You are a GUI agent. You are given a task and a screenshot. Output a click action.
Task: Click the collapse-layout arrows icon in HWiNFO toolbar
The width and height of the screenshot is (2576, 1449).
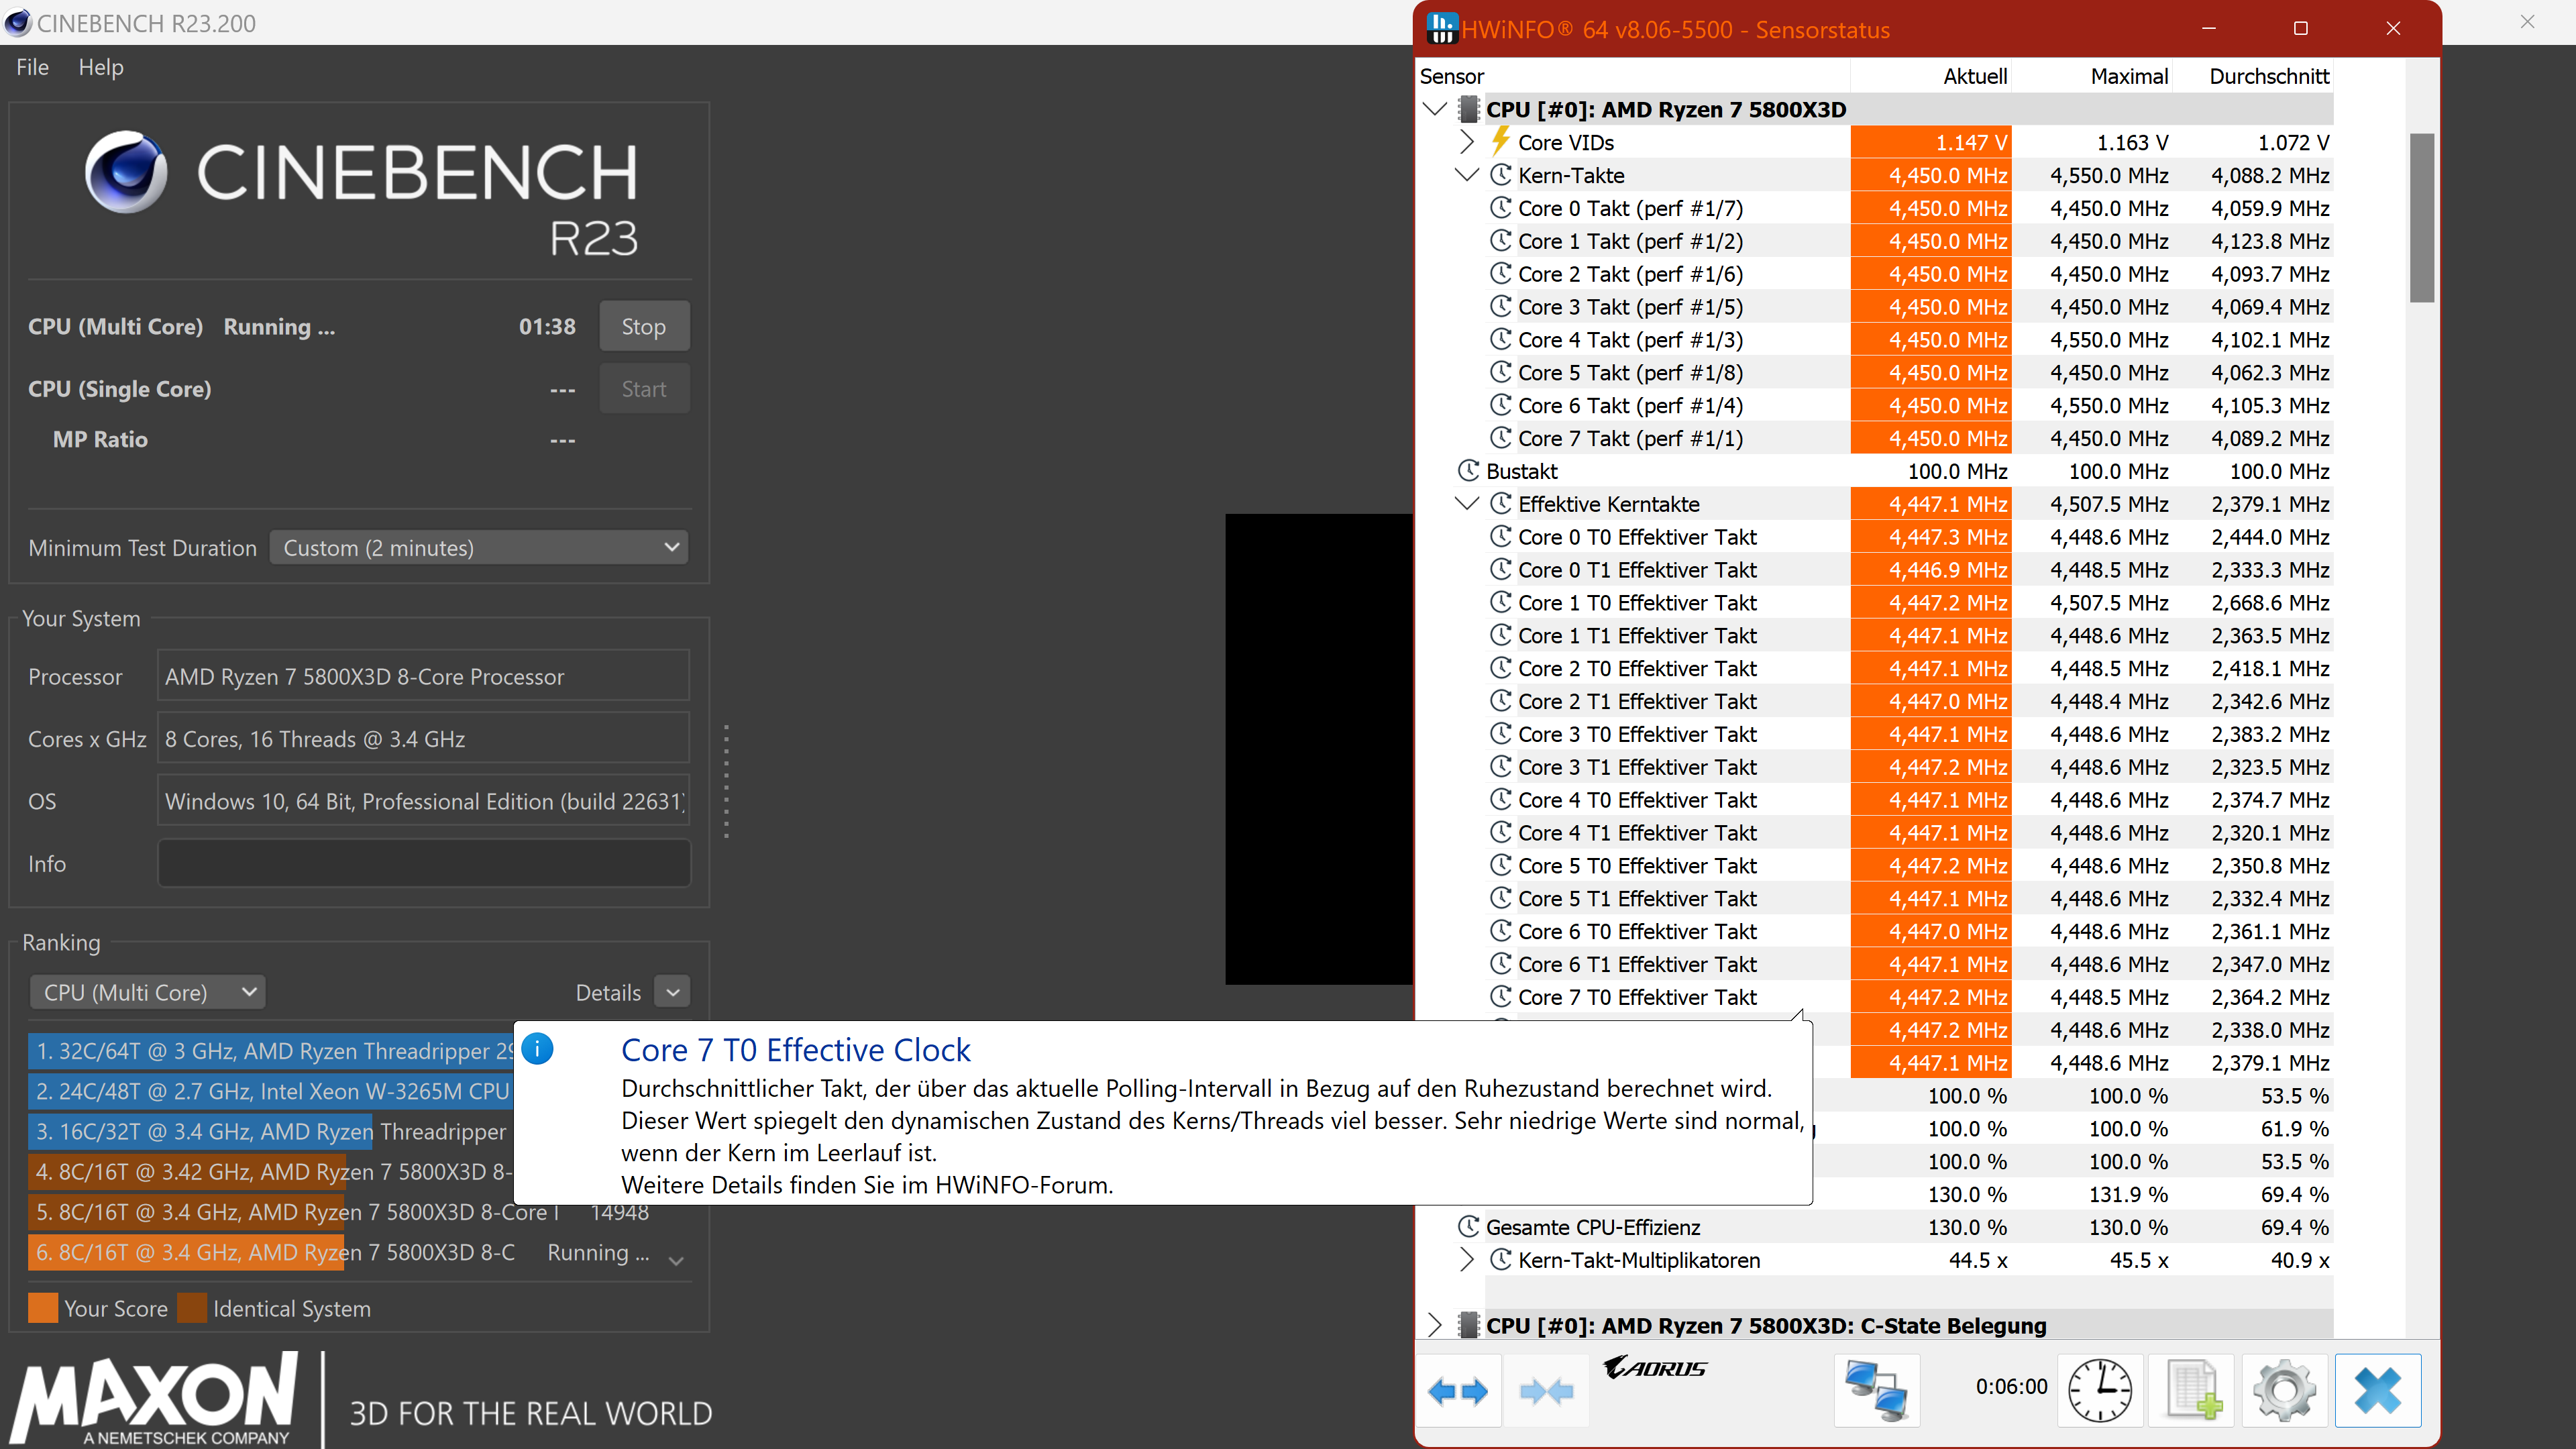pyautogui.click(x=1546, y=1390)
